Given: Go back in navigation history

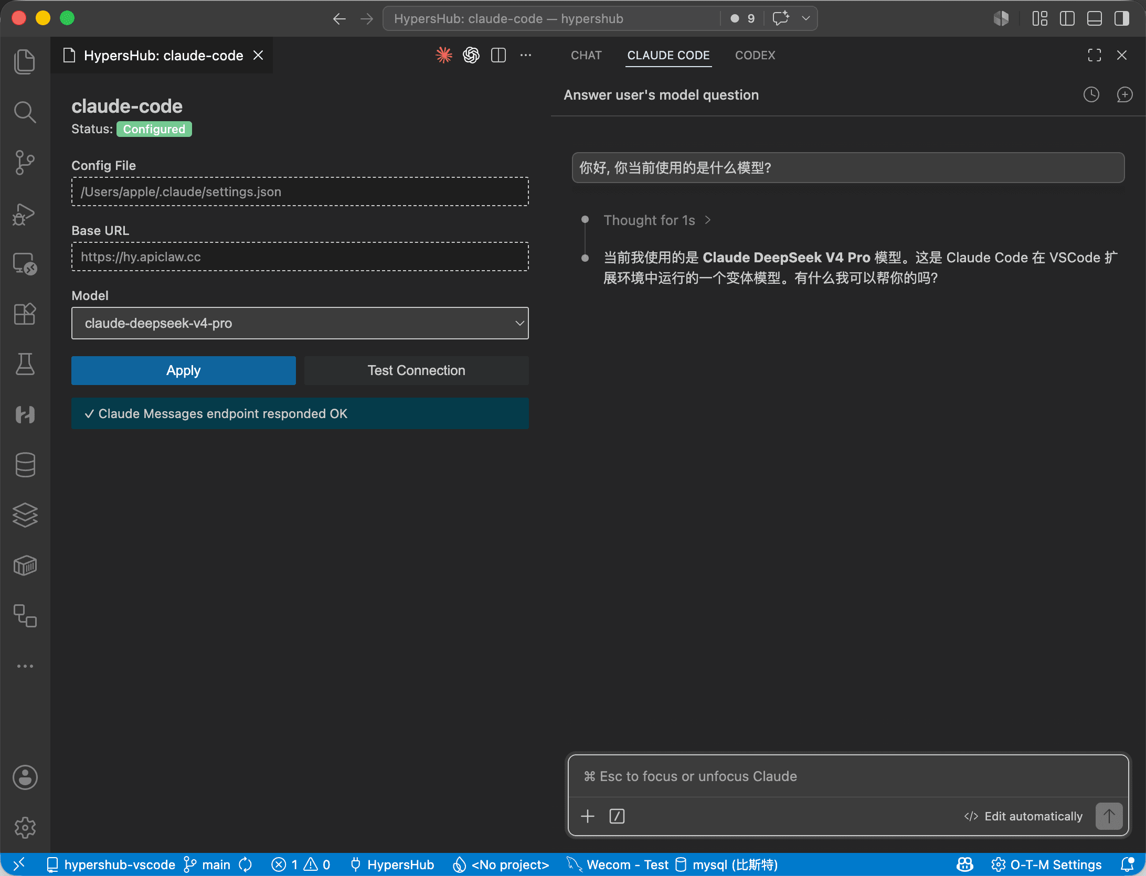Looking at the screenshot, I should coord(339,19).
